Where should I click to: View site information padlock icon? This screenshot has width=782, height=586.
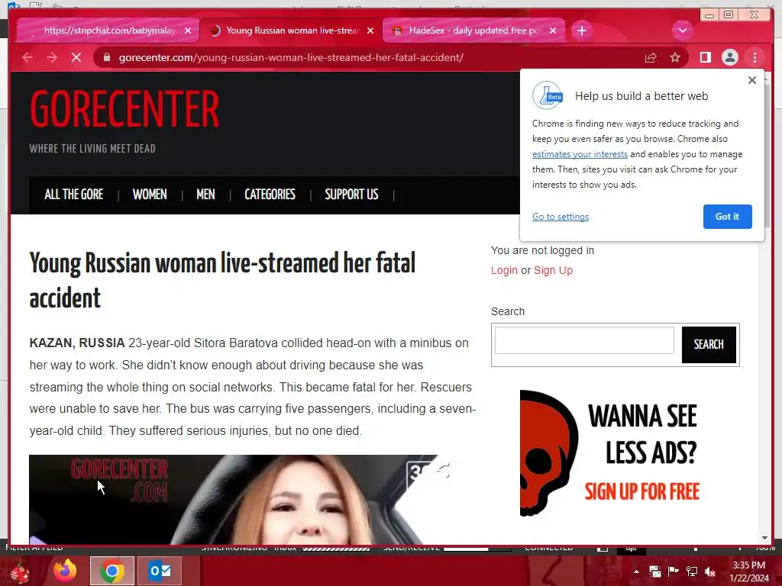[x=106, y=58]
